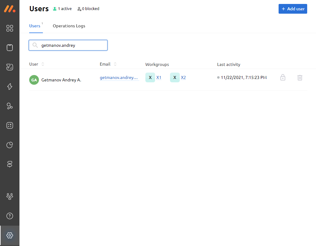Image resolution: width=316 pixels, height=246 pixels.
Task: Open the lightning bolt section in sidebar
Action: click(10, 87)
